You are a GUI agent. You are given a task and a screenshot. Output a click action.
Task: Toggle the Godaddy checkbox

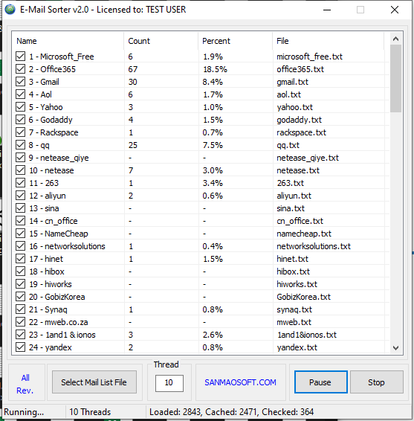pyautogui.click(x=20, y=120)
